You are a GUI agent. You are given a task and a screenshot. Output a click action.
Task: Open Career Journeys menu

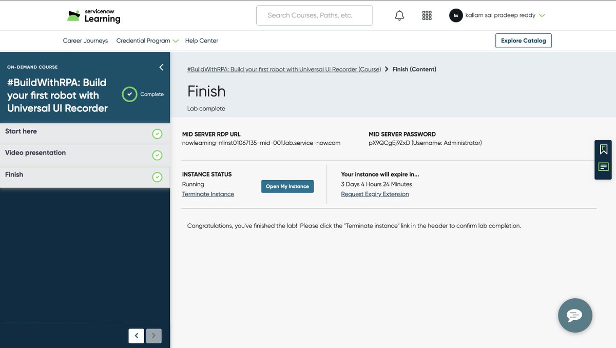click(85, 41)
